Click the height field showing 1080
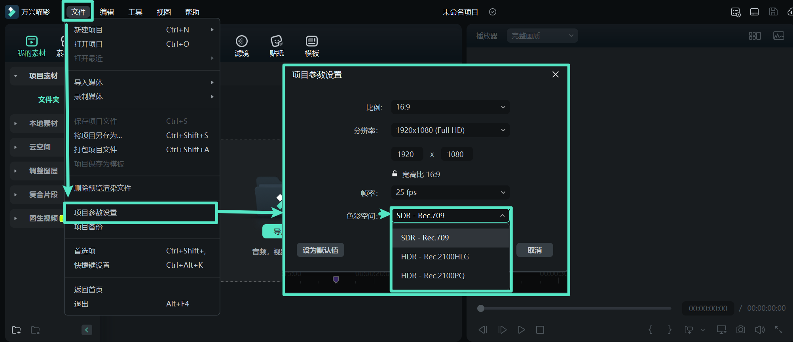 457,154
